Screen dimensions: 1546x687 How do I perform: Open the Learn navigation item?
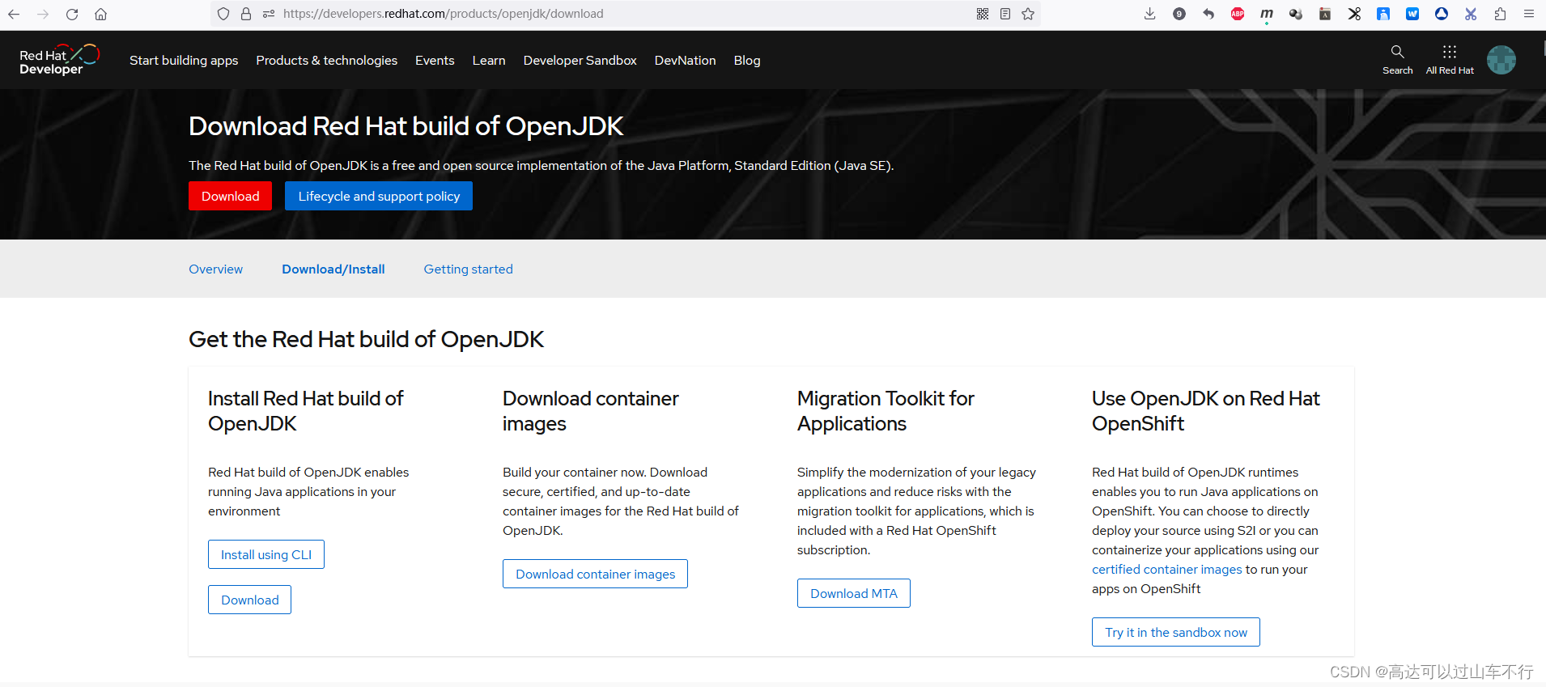(x=489, y=61)
